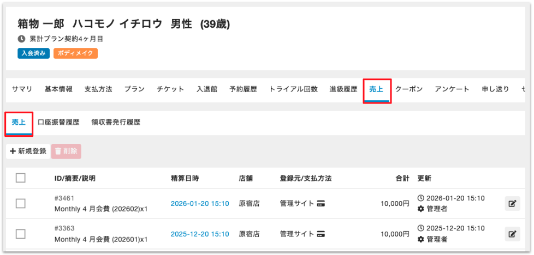
Task: Open settlement date 2025-12-20 15:10 link
Action: (199, 234)
